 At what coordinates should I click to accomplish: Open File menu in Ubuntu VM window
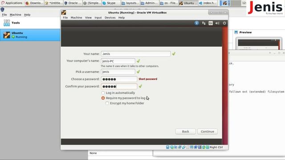(x=65, y=18)
